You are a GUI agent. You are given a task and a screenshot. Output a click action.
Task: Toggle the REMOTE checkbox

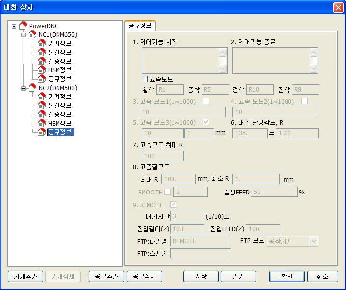(173, 205)
